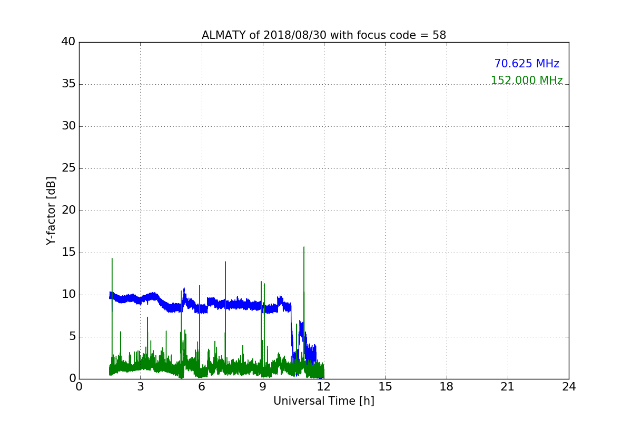632x421 pixels.
Task: Click the Y-factor [dB] axis label
Action: 51,210
